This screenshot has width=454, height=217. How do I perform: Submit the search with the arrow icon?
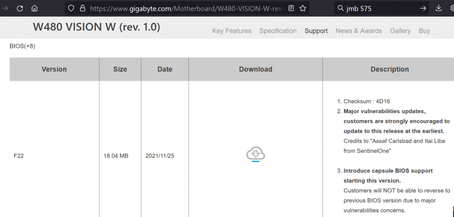[423, 8]
